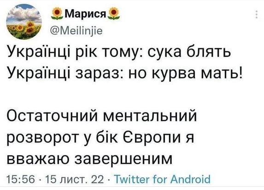Follow the Twitter for Android source link
This screenshot has width=264, height=190.
coord(162,179)
